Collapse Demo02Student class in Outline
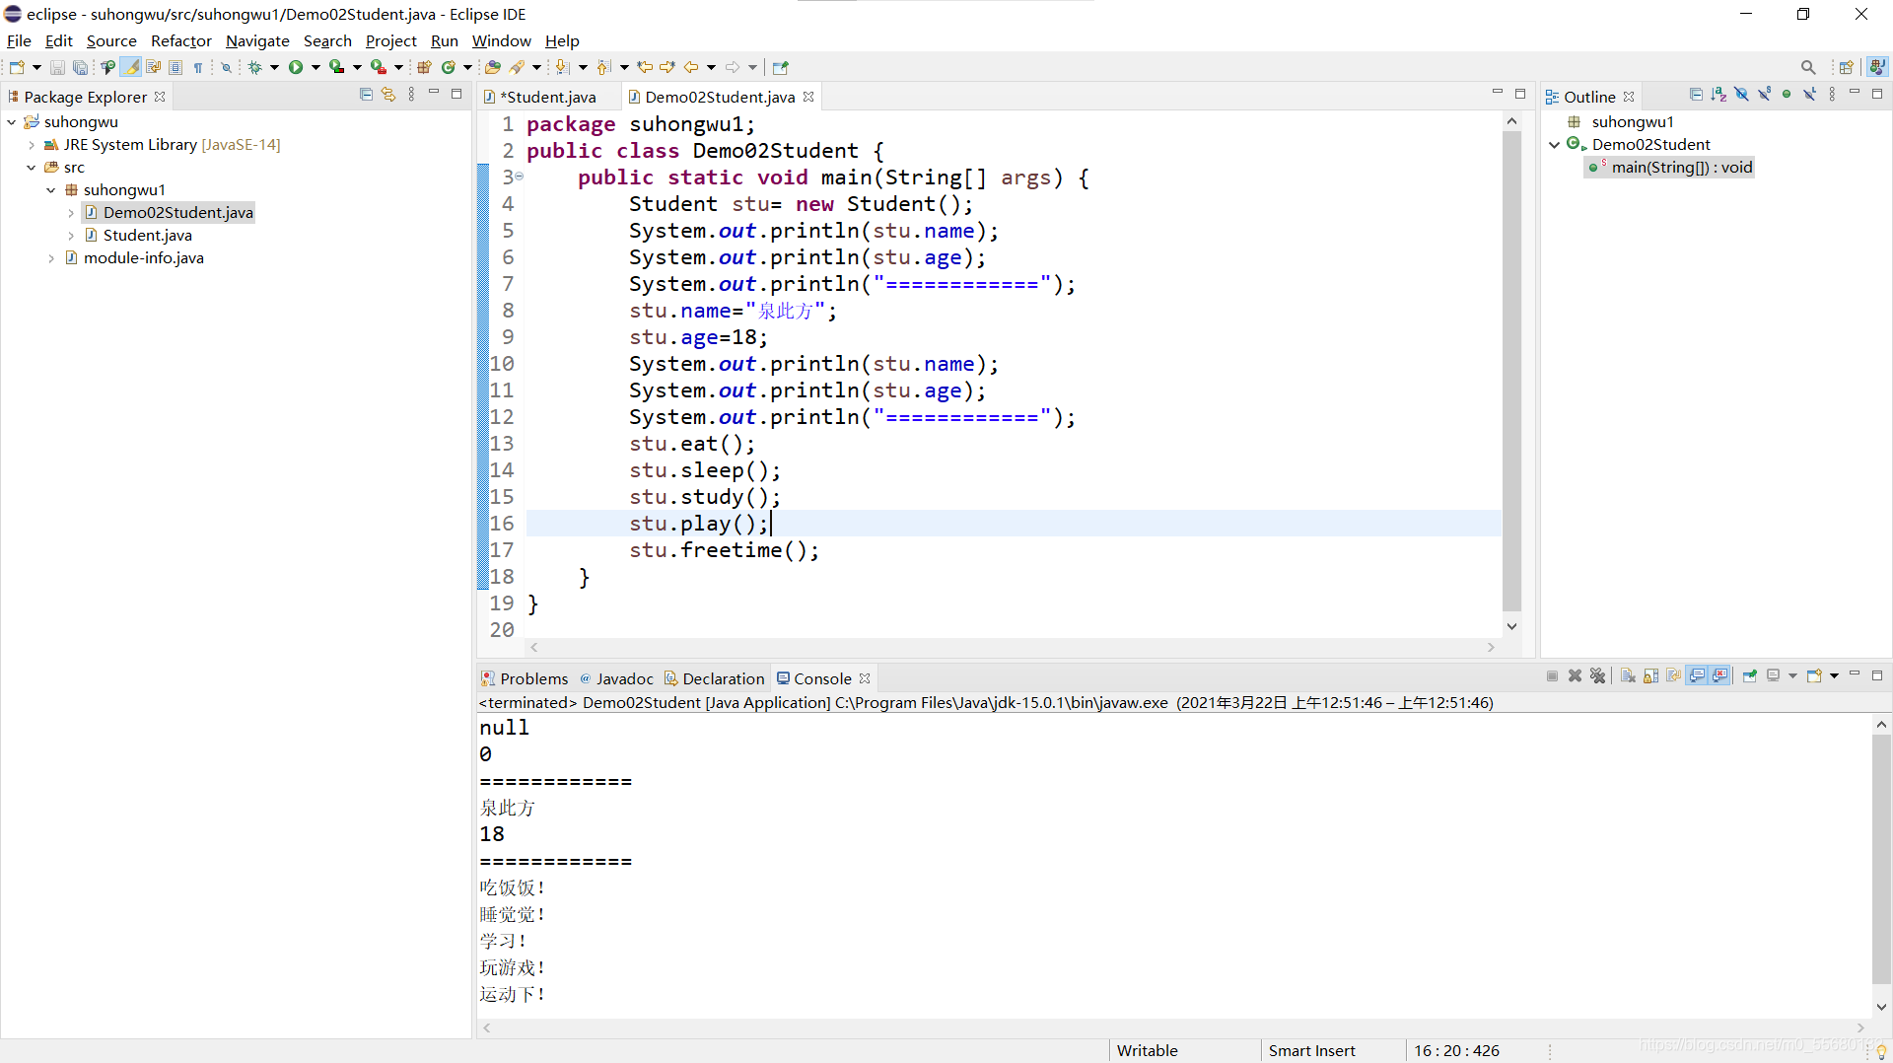 pos(1555,144)
